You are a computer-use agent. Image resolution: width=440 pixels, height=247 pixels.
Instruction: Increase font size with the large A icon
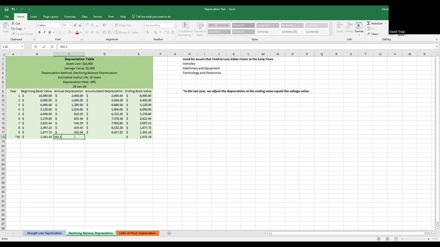point(75,25)
